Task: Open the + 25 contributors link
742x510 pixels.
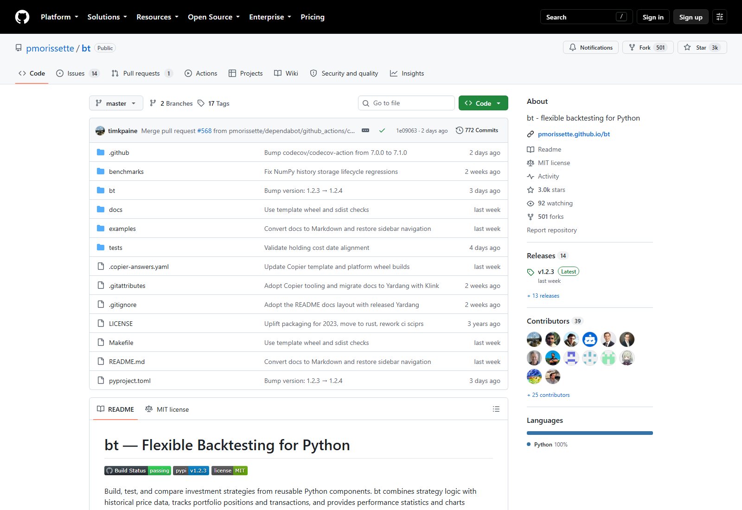Action: click(x=548, y=395)
